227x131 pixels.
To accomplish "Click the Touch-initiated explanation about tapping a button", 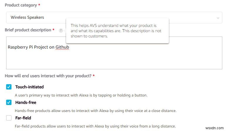I will point(81,95).
